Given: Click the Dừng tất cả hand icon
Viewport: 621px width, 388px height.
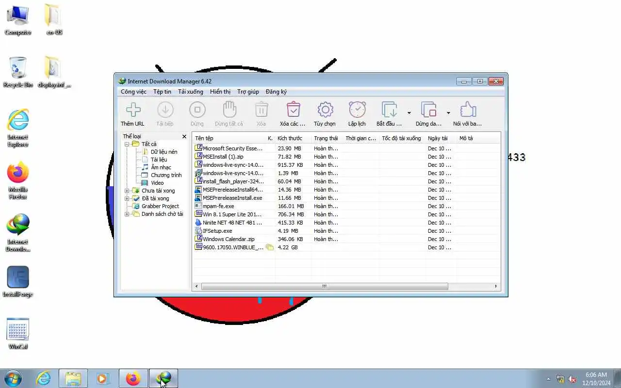Looking at the screenshot, I should (x=229, y=110).
